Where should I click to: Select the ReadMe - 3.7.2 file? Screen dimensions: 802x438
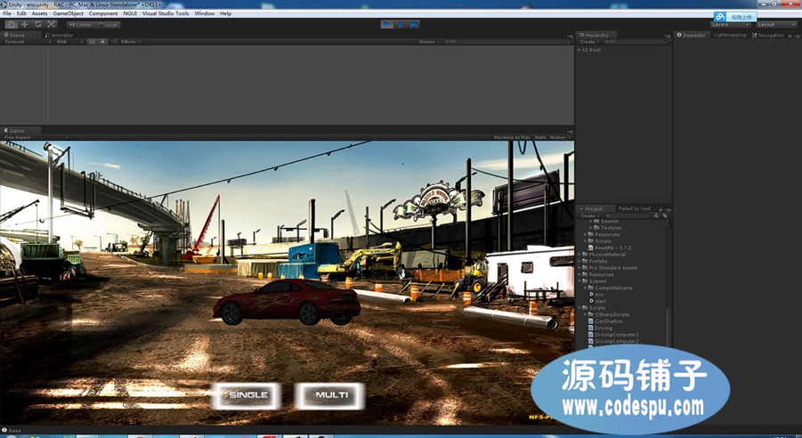pos(611,248)
